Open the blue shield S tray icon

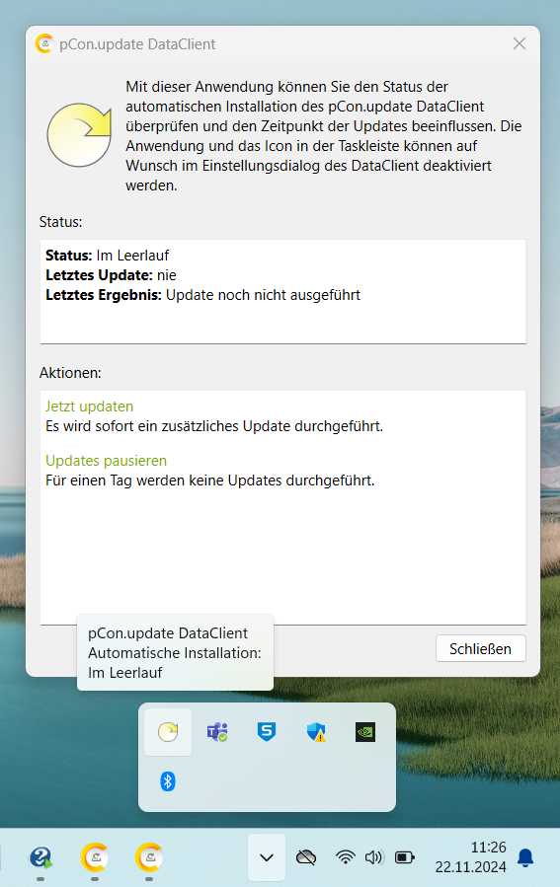pos(266,731)
